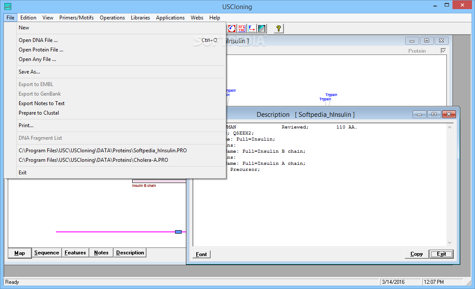
Task: Click the F arrow features toolbar icon
Action: tap(252, 29)
